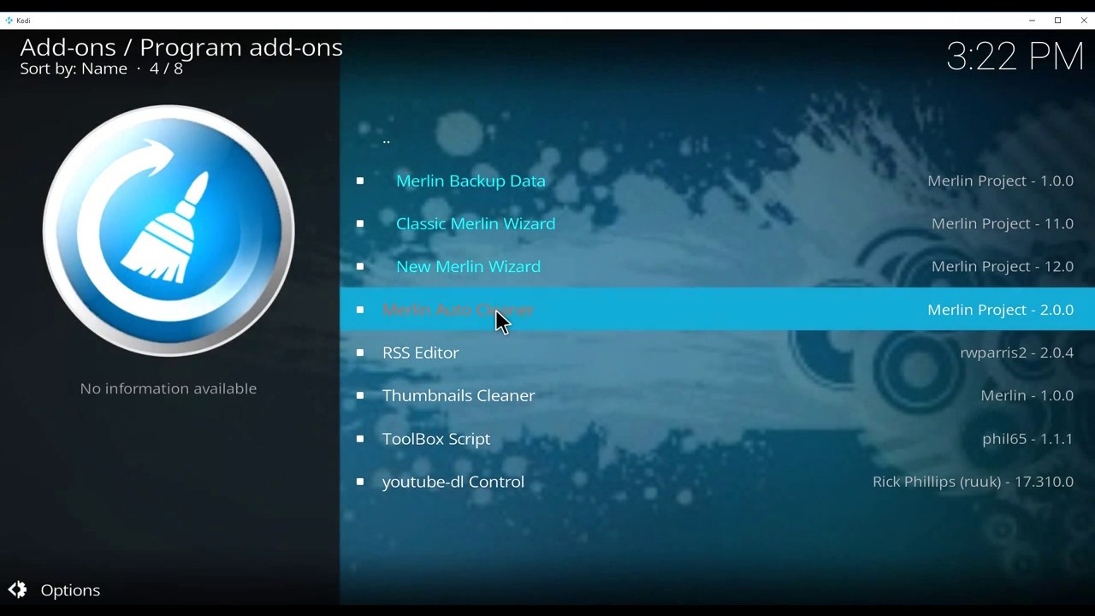Open Thumbnails Cleaner add-on
The image size is (1095, 616).
tap(717, 395)
